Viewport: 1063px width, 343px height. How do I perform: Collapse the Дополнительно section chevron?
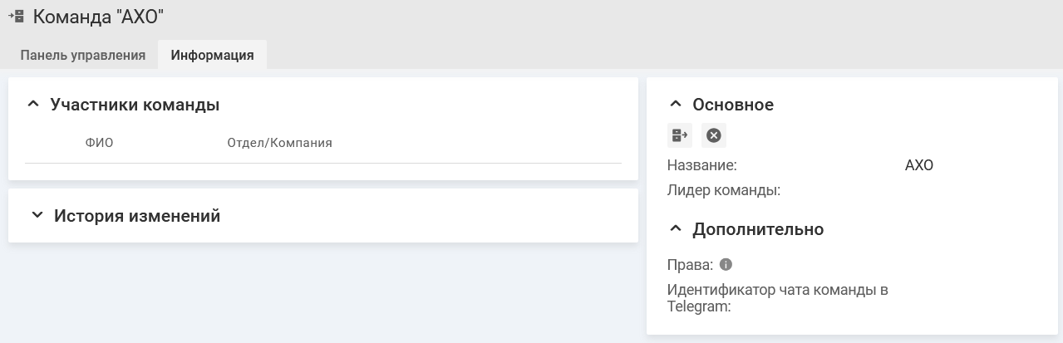tap(676, 229)
